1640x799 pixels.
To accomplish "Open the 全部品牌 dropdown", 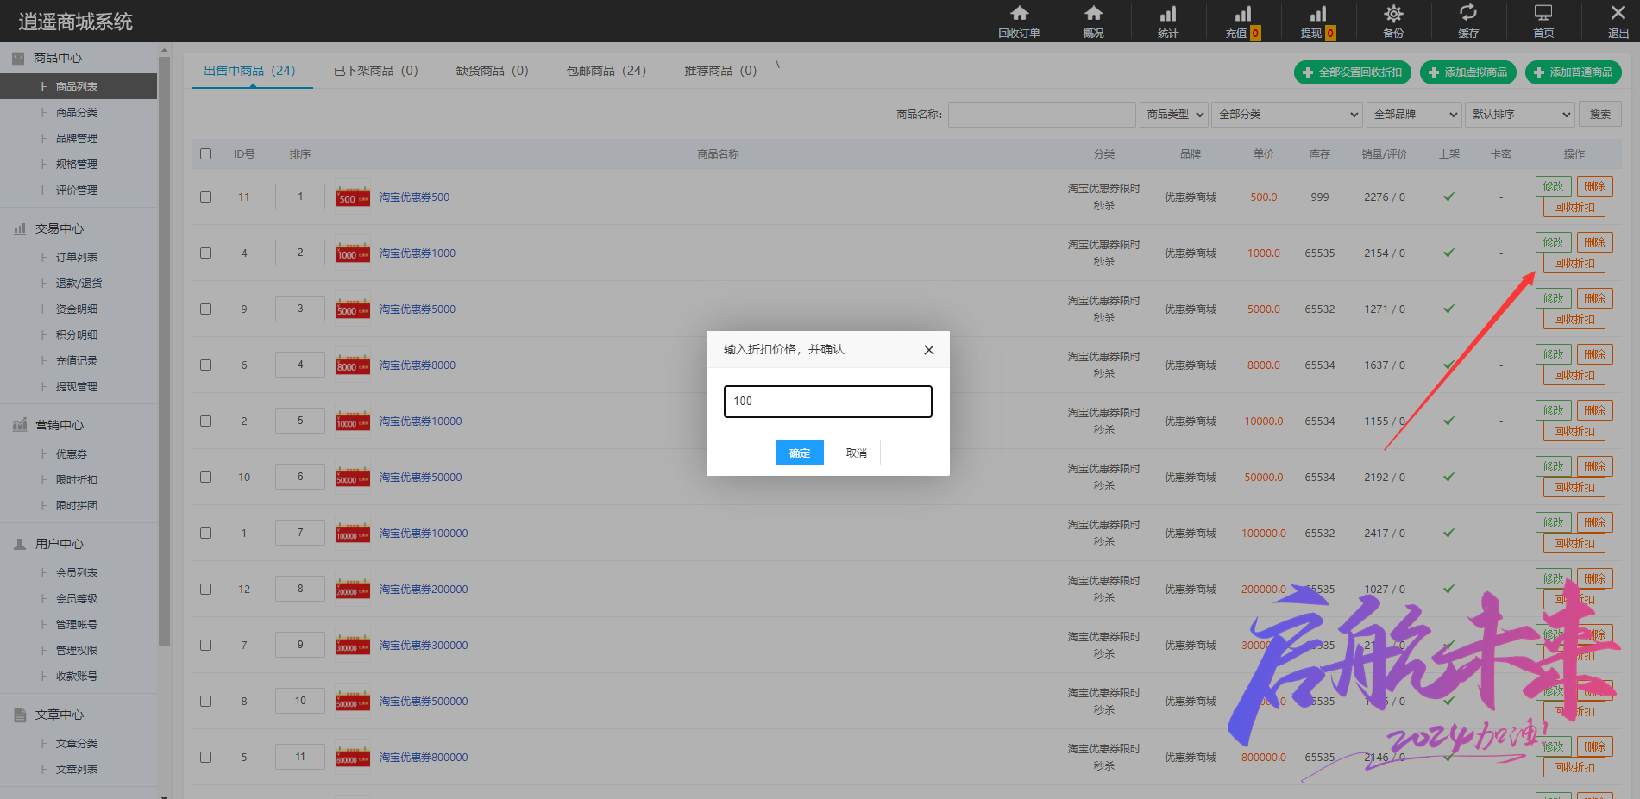I will 1414,114.
